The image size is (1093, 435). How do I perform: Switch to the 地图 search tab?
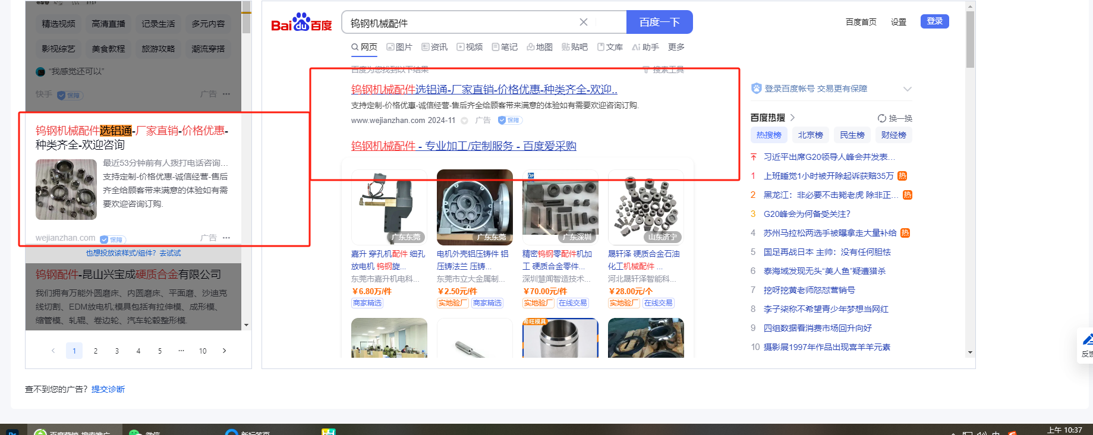[540, 47]
